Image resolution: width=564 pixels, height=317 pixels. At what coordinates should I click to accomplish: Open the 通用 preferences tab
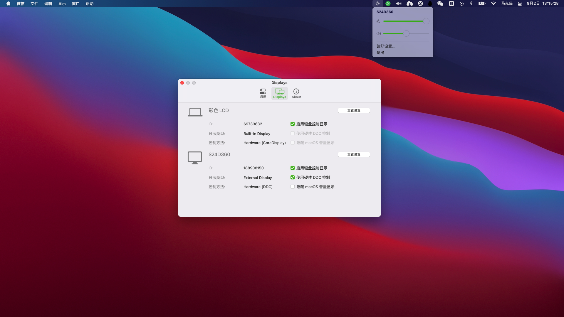pos(263,93)
